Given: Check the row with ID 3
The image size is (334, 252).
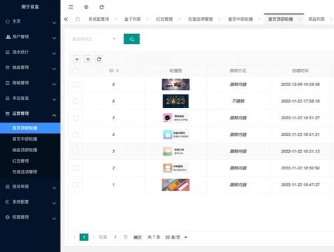Looking at the screenshot, I should pyautogui.click(x=75, y=151).
